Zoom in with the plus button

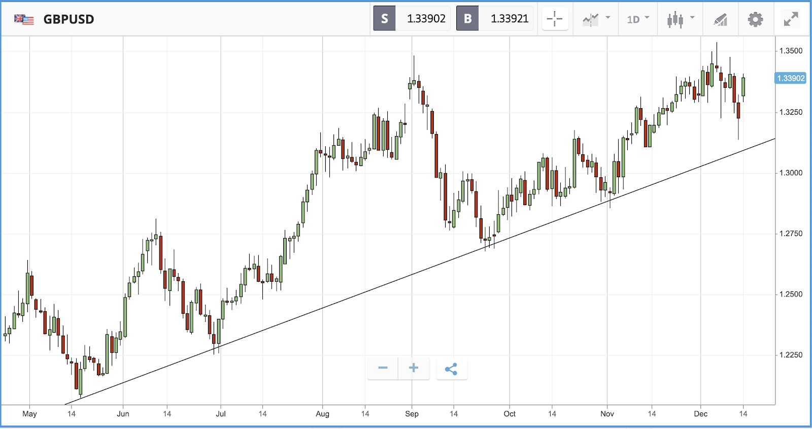point(414,368)
